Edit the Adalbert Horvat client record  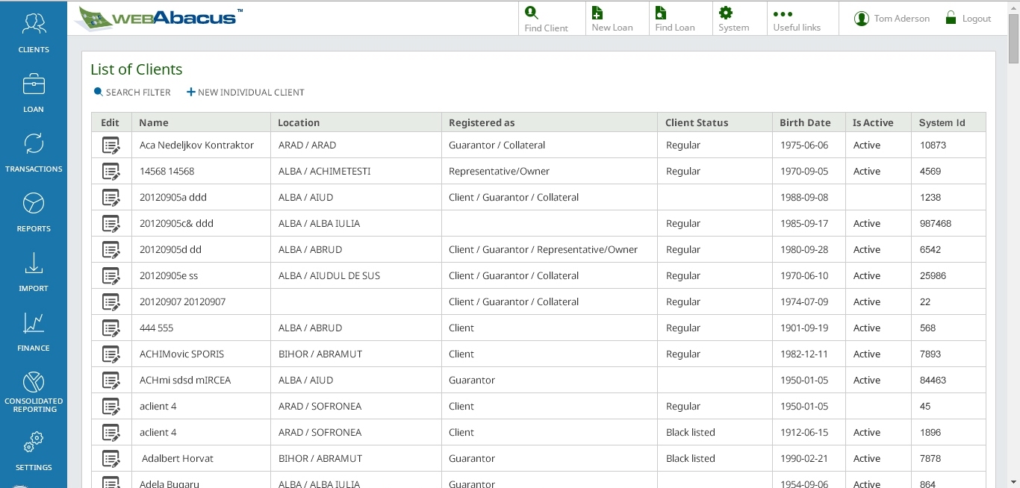111,458
